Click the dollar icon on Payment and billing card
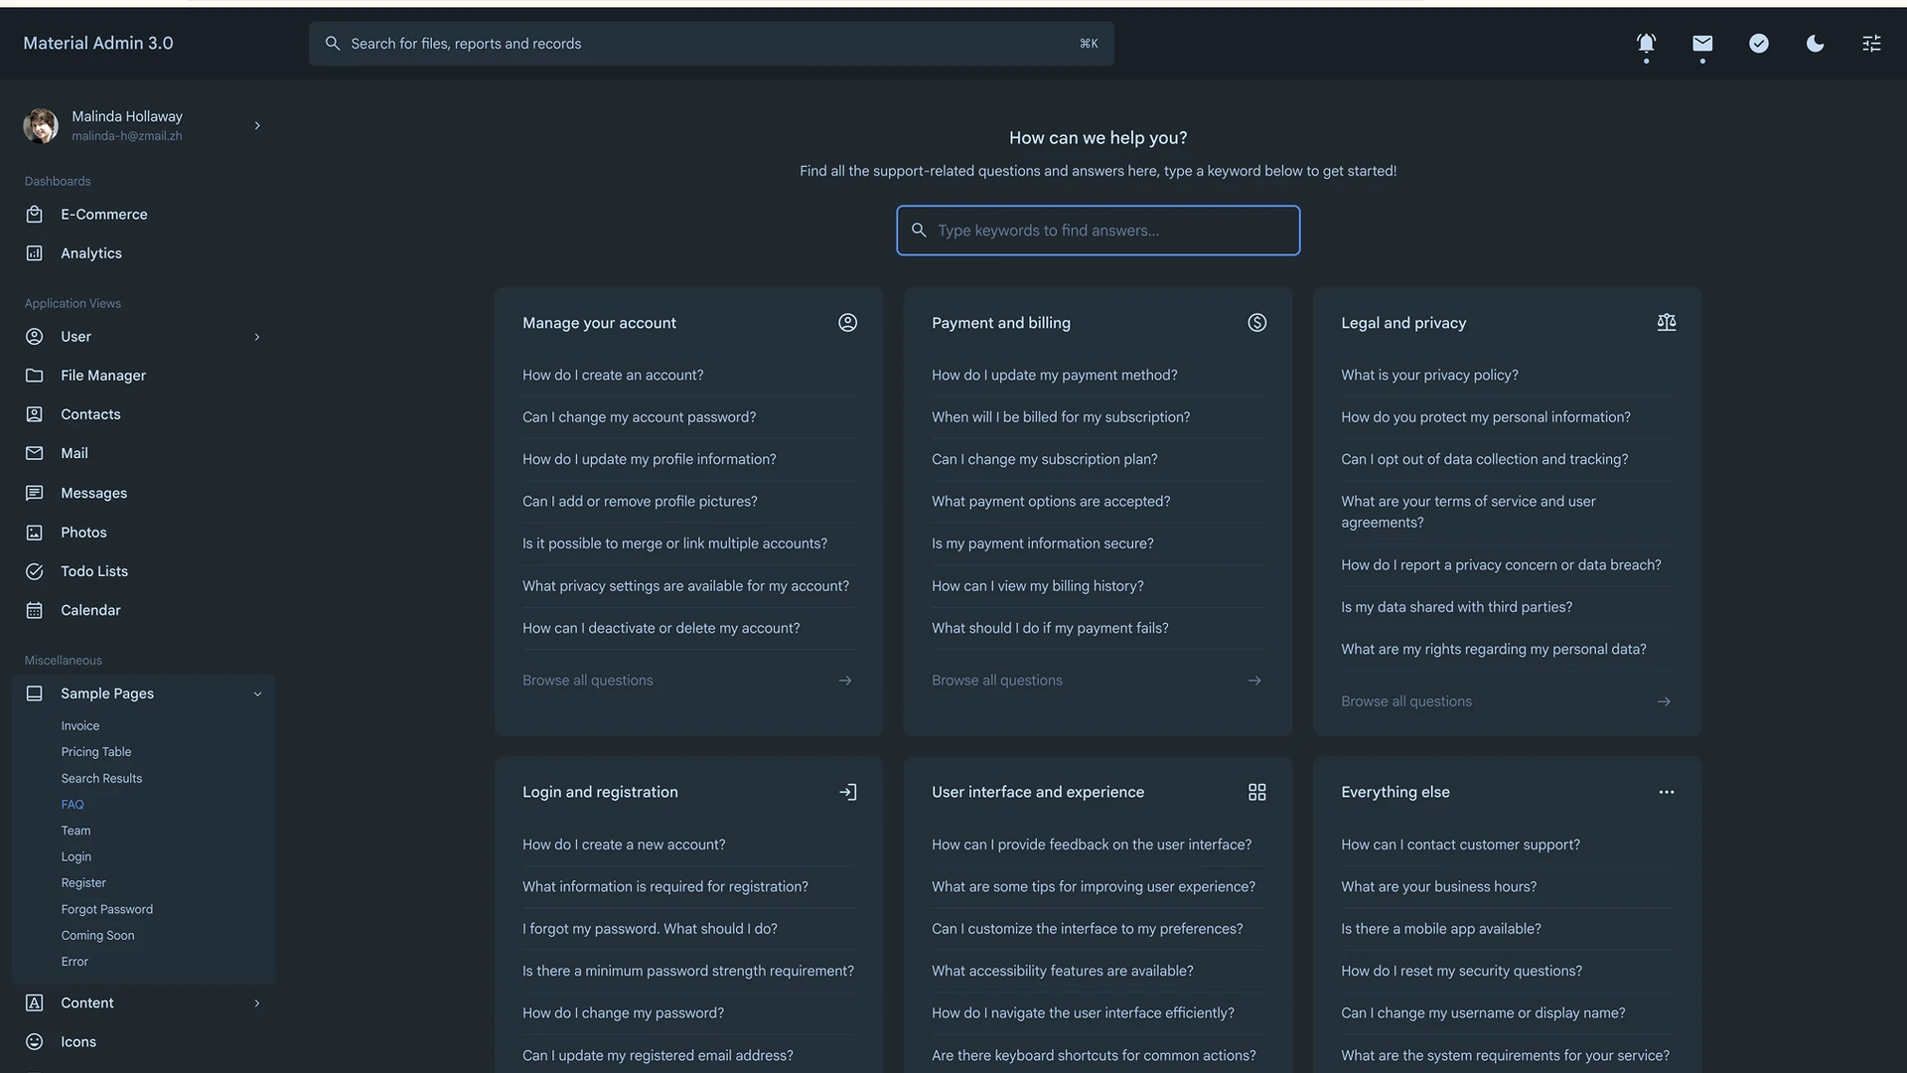 (1256, 322)
